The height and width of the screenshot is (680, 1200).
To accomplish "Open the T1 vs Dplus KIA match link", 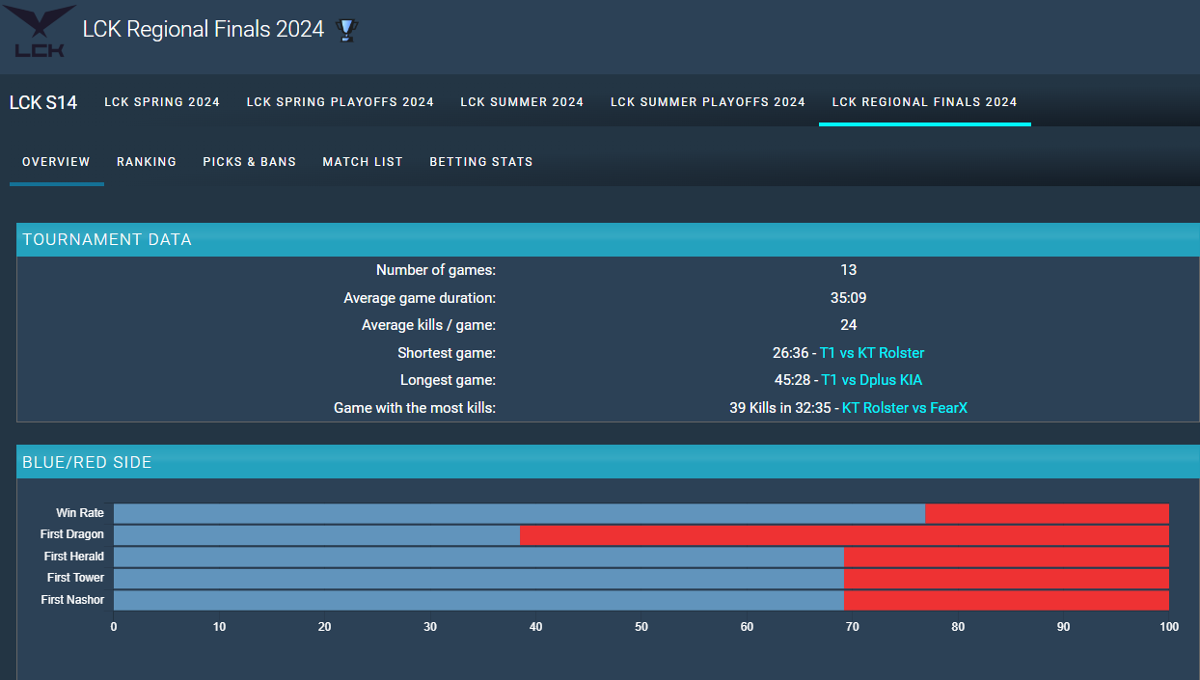I will click(x=872, y=380).
